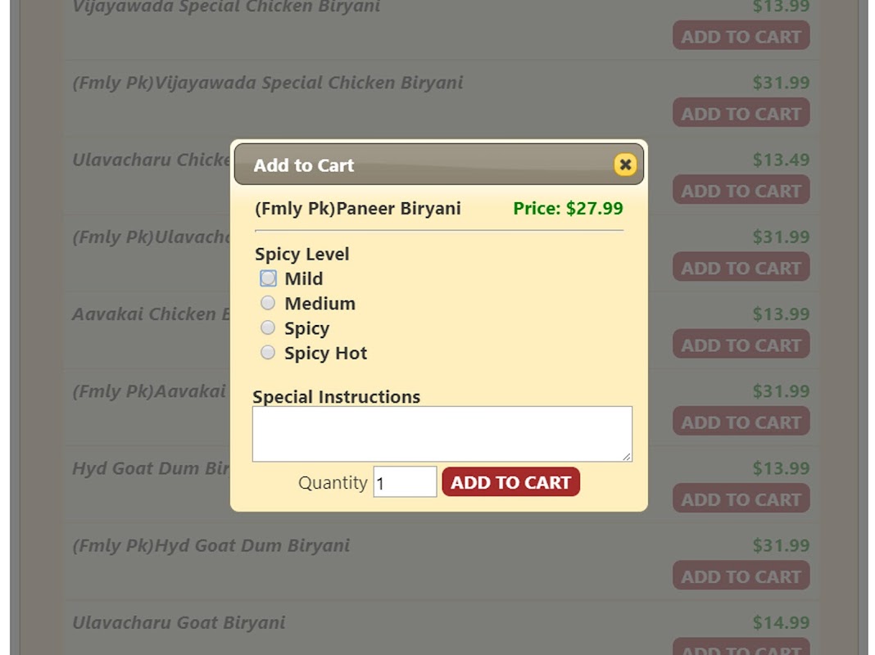Close the Add to Cart dialog
Viewport: 875px width, 655px height.
[x=625, y=165]
